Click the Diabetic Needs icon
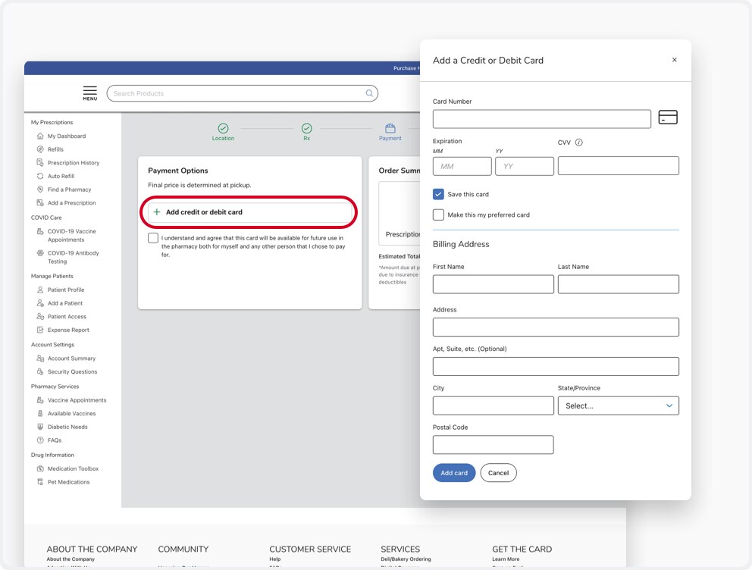 pos(40,427)
